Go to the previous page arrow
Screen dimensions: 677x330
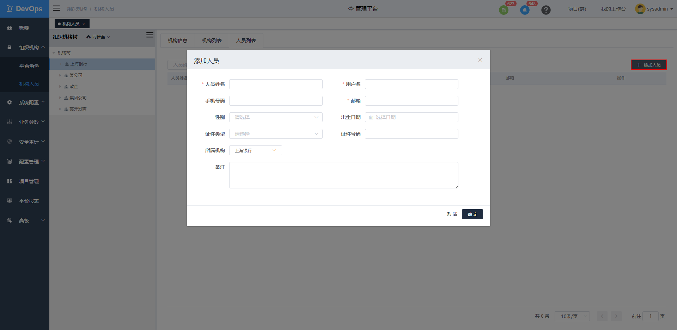click(602, 316)
